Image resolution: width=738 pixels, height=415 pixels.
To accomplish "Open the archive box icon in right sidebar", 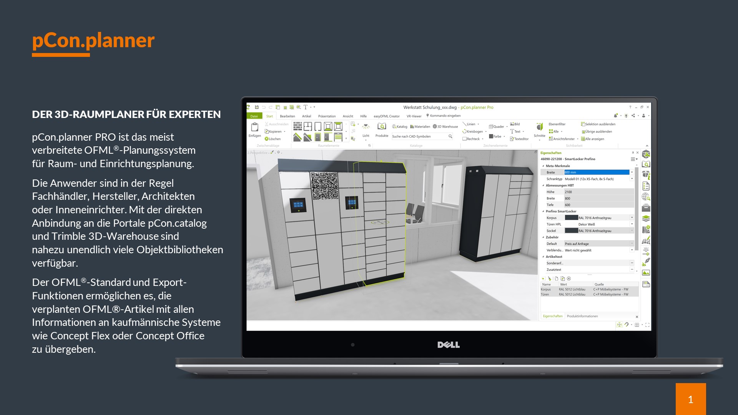I will tap(646, 208).
